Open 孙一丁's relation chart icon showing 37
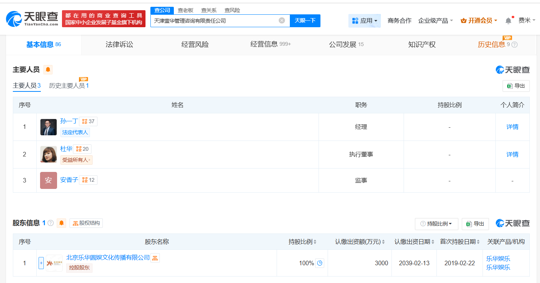Viewport: 540px width, 283px height. point(88,121)
